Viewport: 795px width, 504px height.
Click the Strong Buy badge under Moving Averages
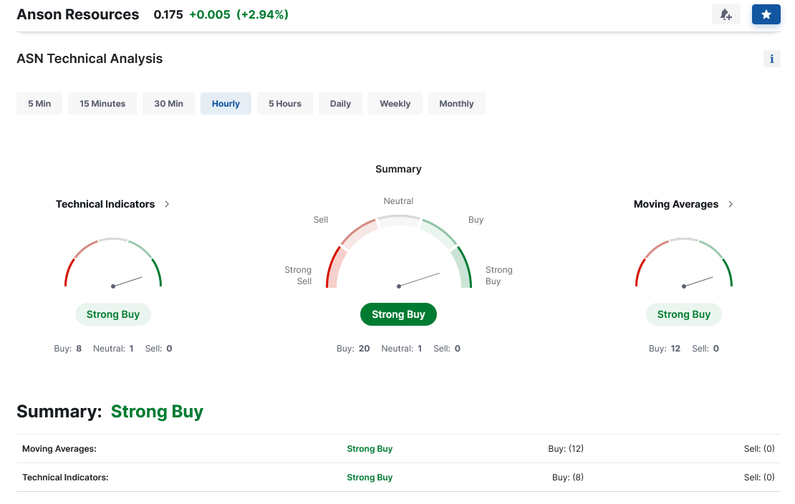(x=684, y=314)
